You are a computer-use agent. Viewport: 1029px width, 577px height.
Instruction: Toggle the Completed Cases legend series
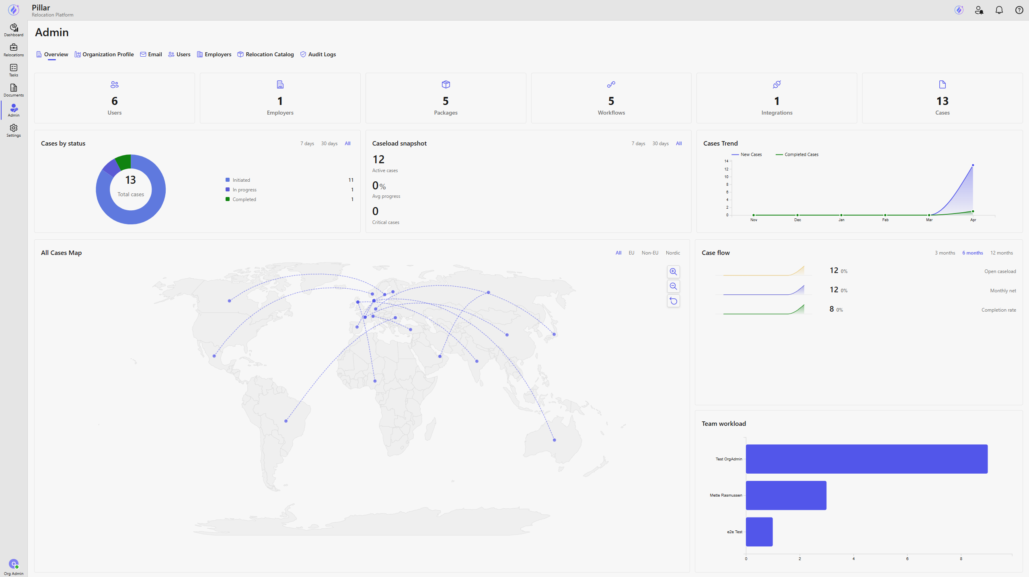pyautogui.click(x=797, y=154)
